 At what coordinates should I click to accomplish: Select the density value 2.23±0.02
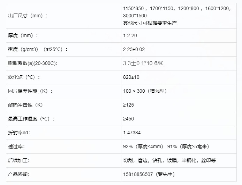[134, 49]
